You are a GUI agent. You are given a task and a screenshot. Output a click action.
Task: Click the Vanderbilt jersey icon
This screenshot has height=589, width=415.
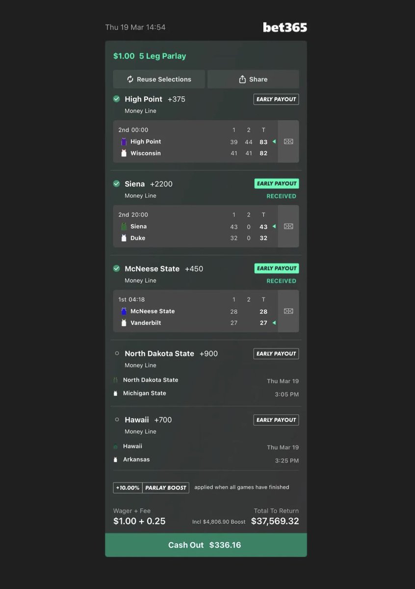tap(124, 323)
